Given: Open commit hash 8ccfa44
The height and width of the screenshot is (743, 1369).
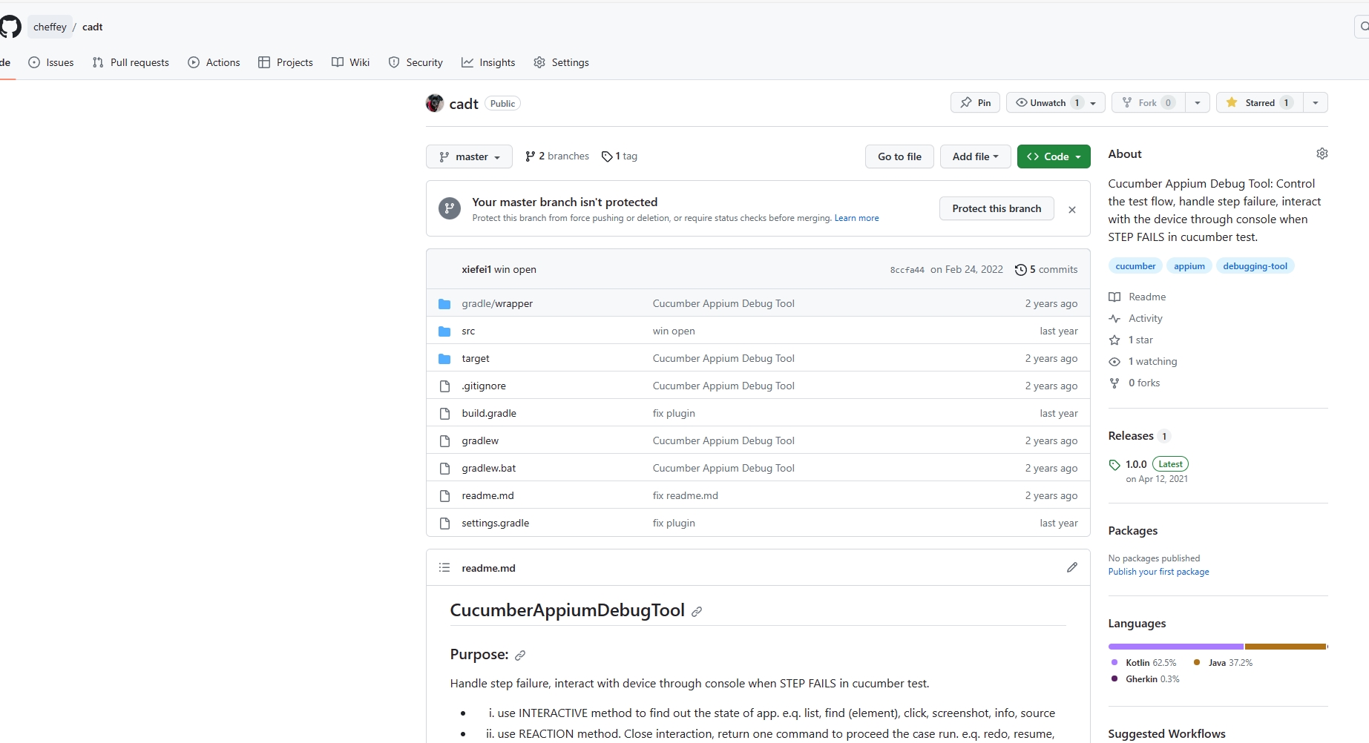Looking at the screenshot, I should pyautogui.click(x=907, y=270).
